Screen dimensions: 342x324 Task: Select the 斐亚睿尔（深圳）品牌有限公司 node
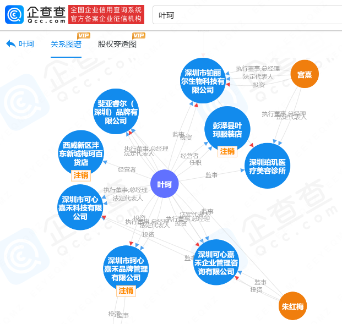tap(116, 111)
